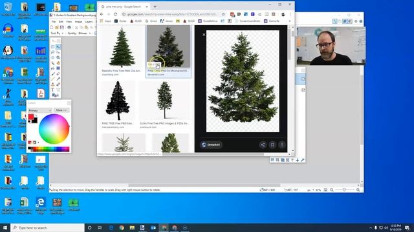Click the share button in image preview

(263, 144)
